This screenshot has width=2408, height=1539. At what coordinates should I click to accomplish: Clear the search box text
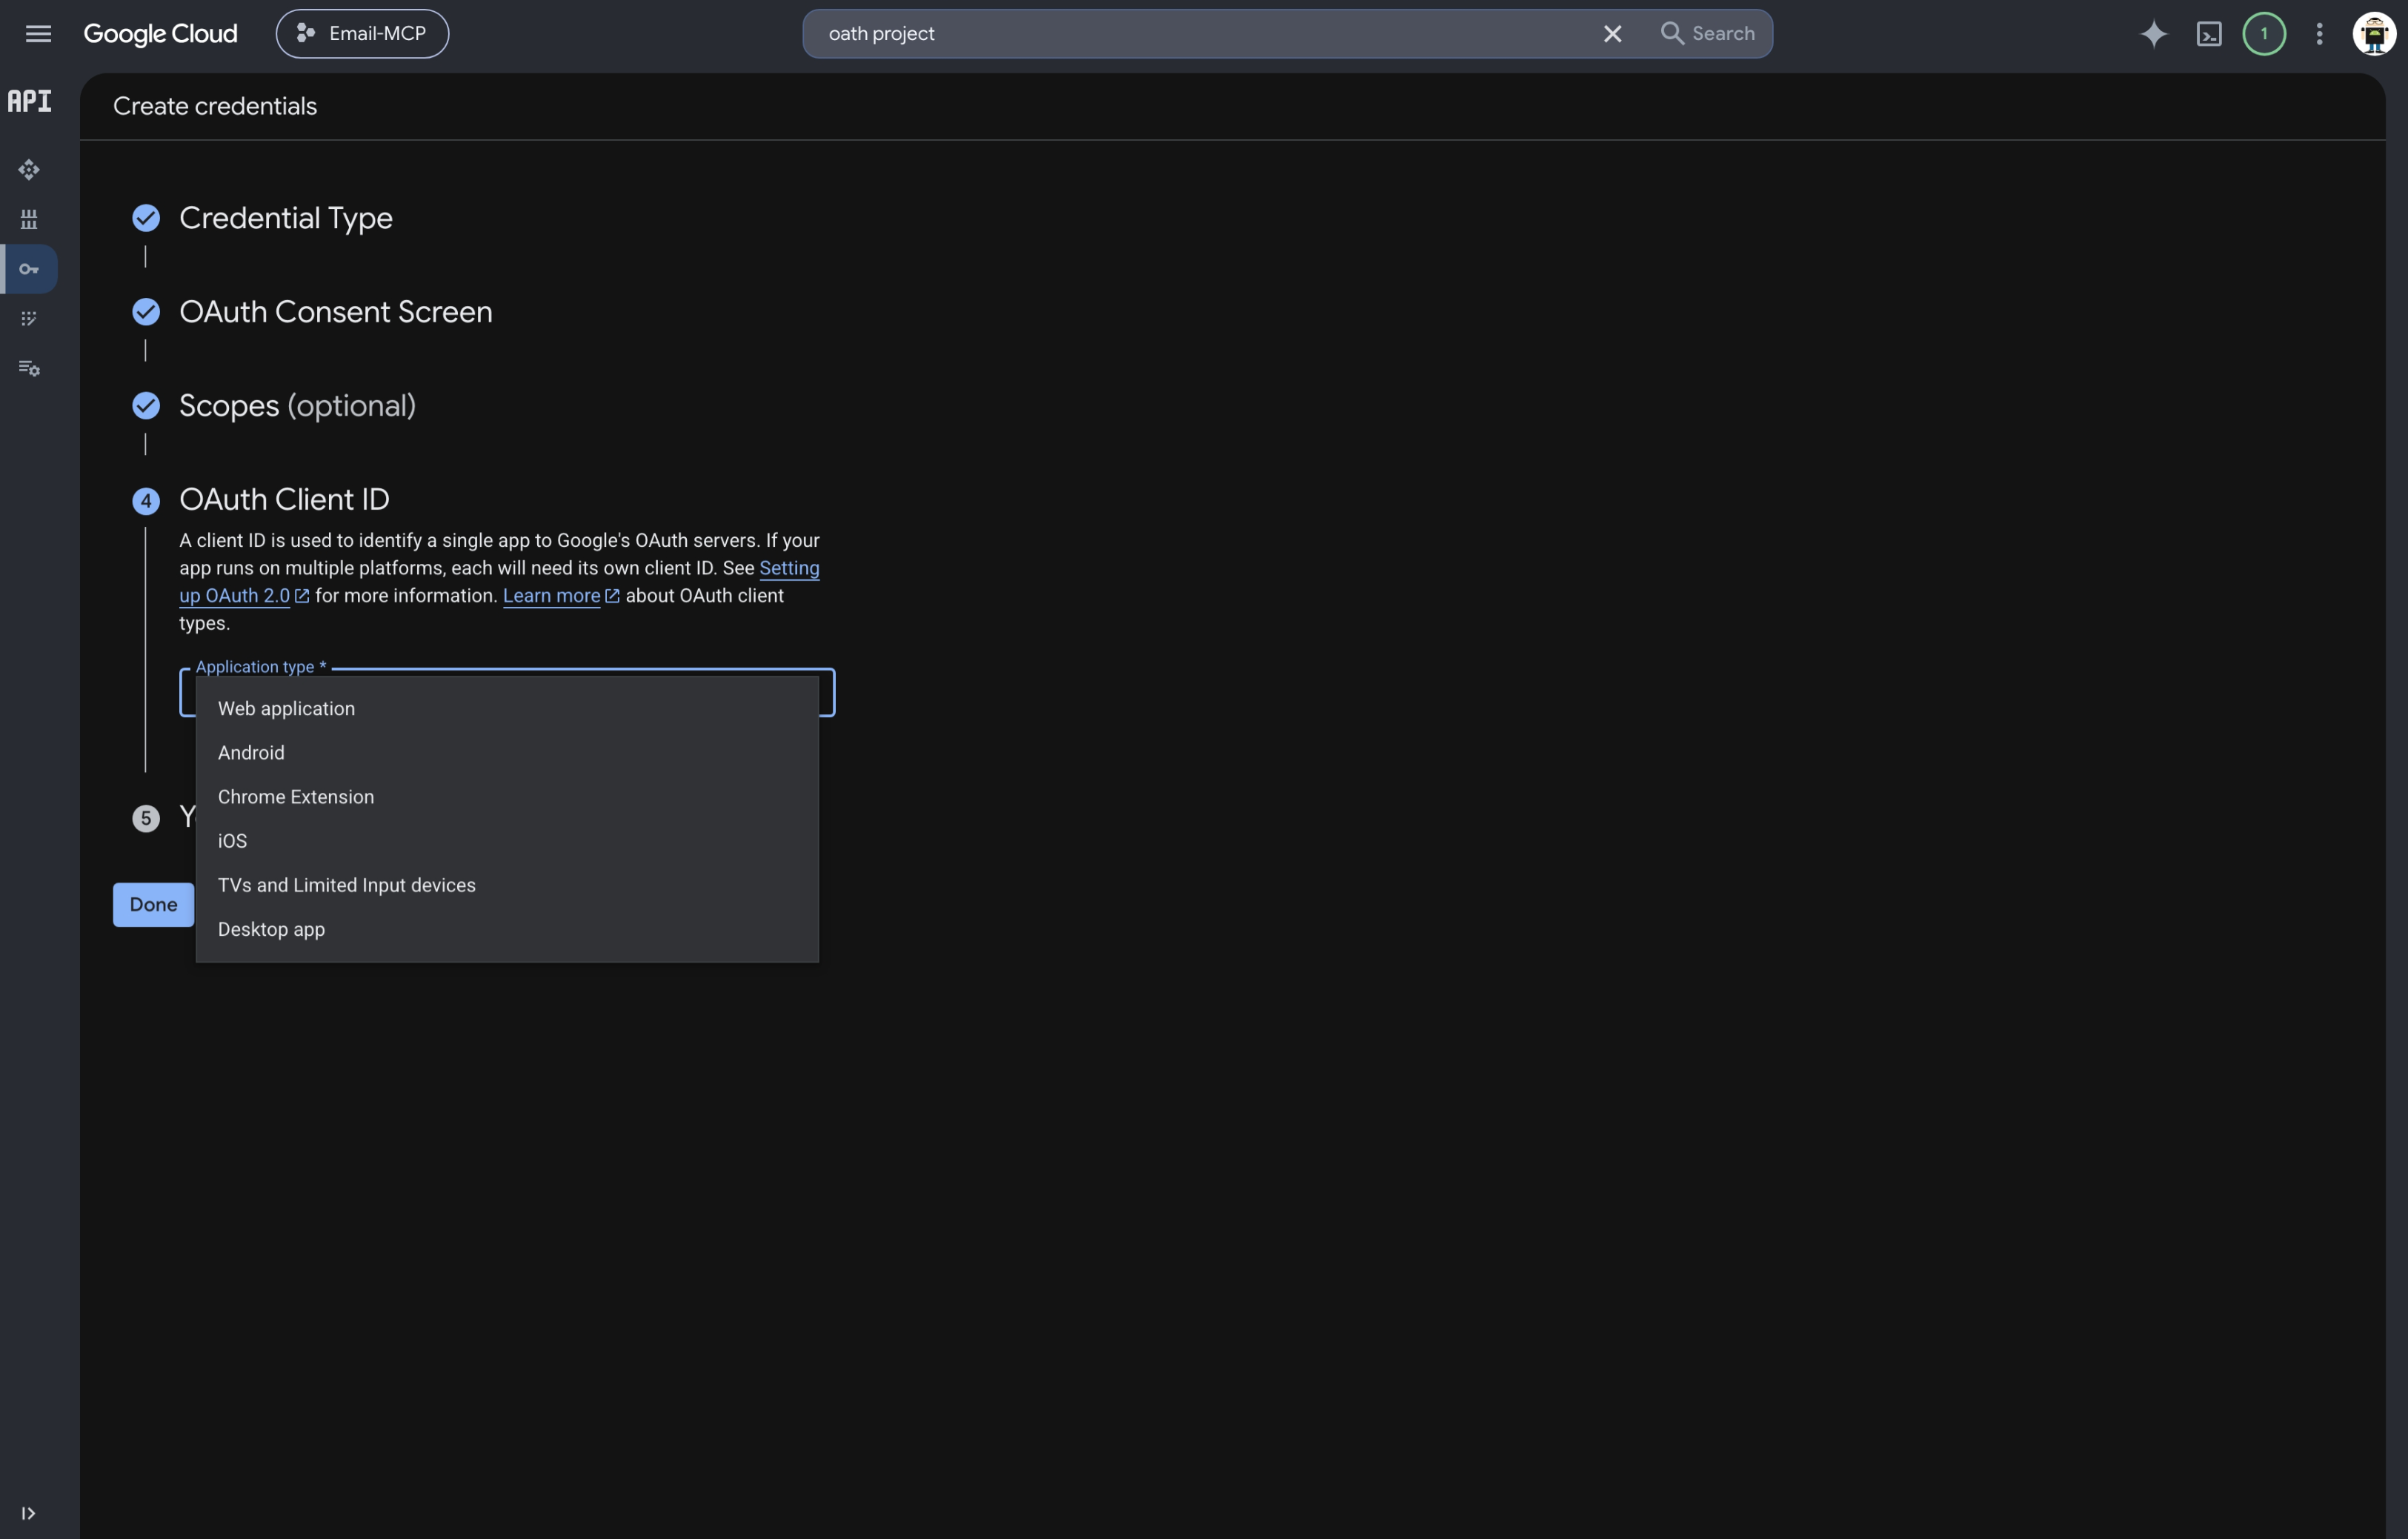click(x=1612, y=34)
